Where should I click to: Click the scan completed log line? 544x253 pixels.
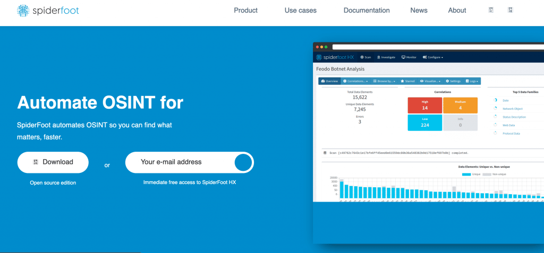(x=399, y=153)
